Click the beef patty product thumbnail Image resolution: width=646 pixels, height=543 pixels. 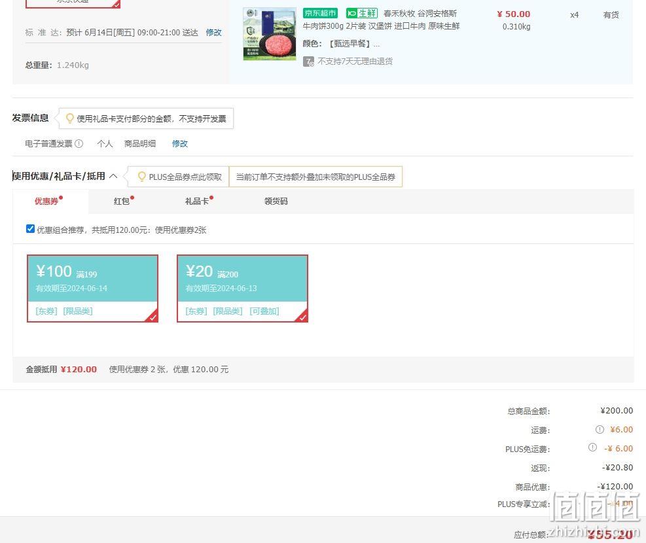270,34
